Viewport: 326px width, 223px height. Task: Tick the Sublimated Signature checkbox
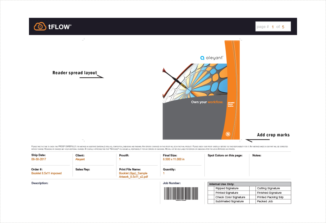pos(211,201)
